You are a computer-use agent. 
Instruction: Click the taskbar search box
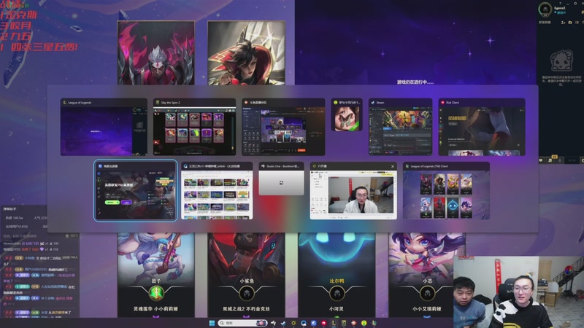[242, 323]
